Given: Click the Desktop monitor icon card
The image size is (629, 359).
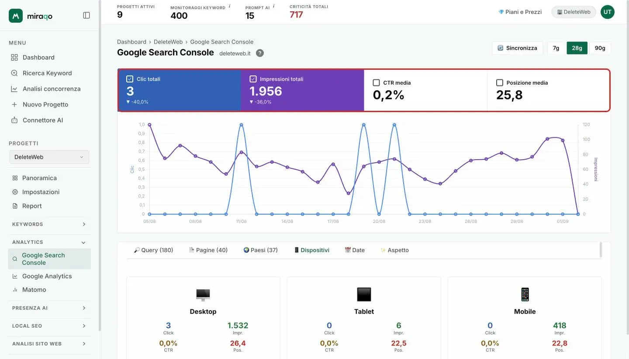Looking at the screenshot, I should point(203,294).
